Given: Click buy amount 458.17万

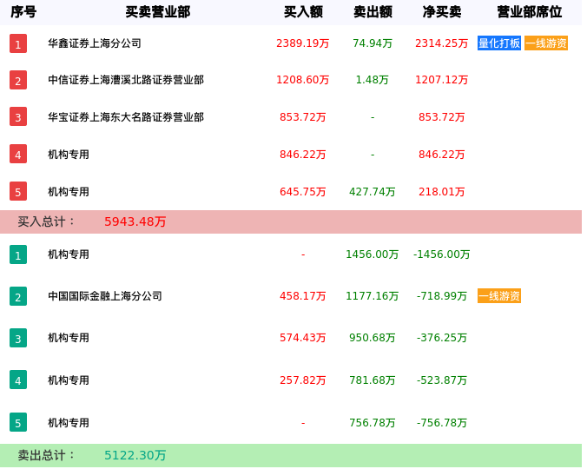Looking at the screenshot, I should click(x=302, y=296).
